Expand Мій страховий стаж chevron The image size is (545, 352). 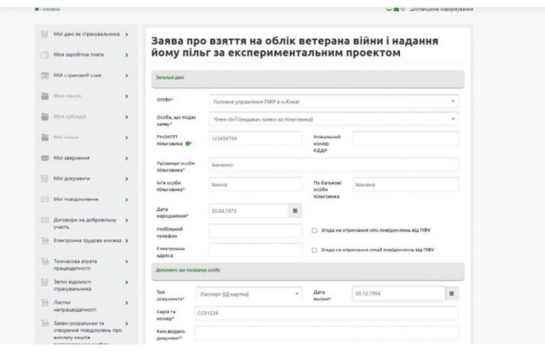(127, 75)
